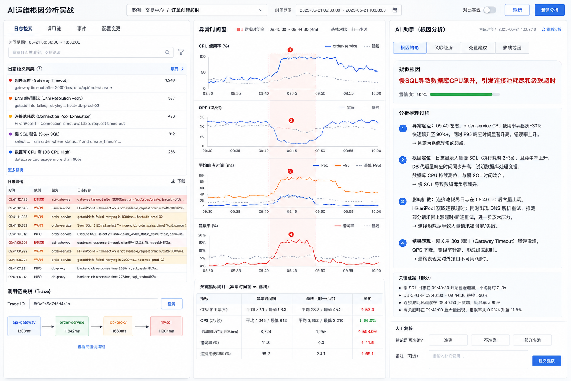Select the 关联证据 tab
The image size is (571, 381).
tap(443, 48)
